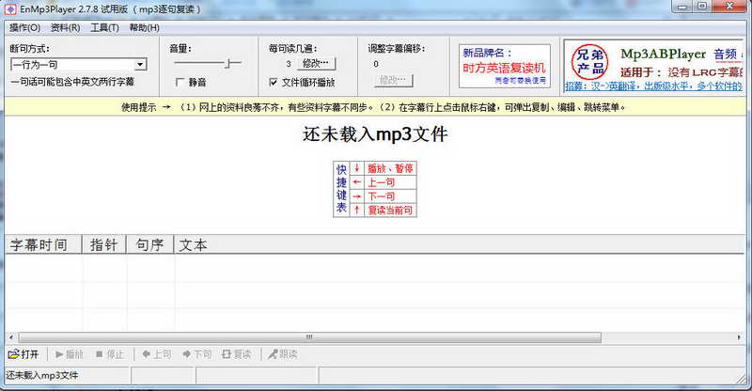The width and height of the screenshot is (752, 391).
Task: Click 修改 button under 调整字幕偏移
Action: [x=393, y=80]
